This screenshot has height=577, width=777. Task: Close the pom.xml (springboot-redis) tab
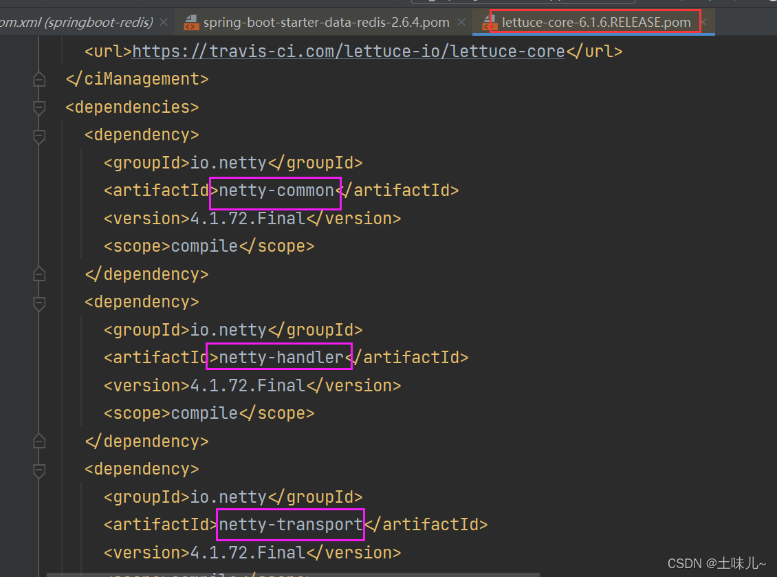[164, 22]
